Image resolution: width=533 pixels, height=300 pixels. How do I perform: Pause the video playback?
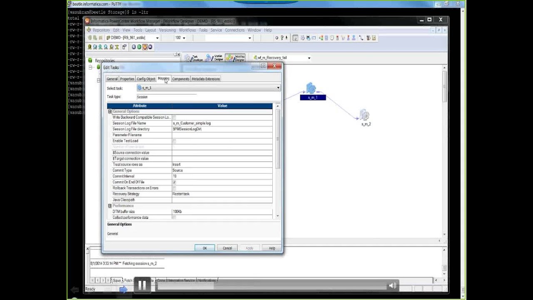point(142,285)
